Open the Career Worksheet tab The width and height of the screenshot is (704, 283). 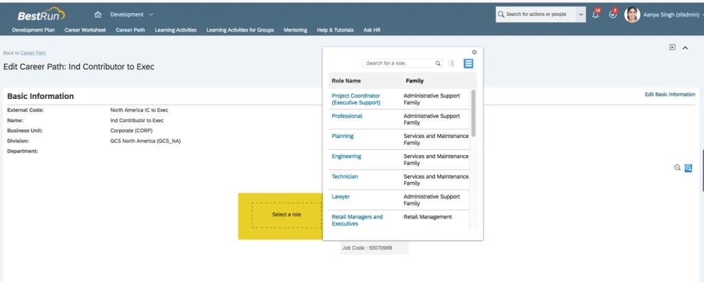pyautogui.click(x=85, y=30)
